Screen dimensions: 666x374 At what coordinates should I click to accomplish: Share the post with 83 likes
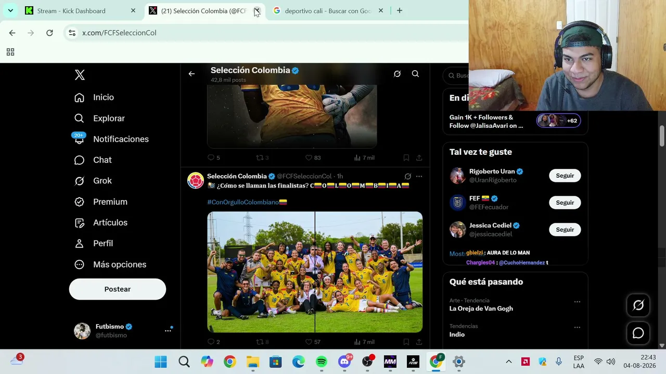[x=419, y=157]
